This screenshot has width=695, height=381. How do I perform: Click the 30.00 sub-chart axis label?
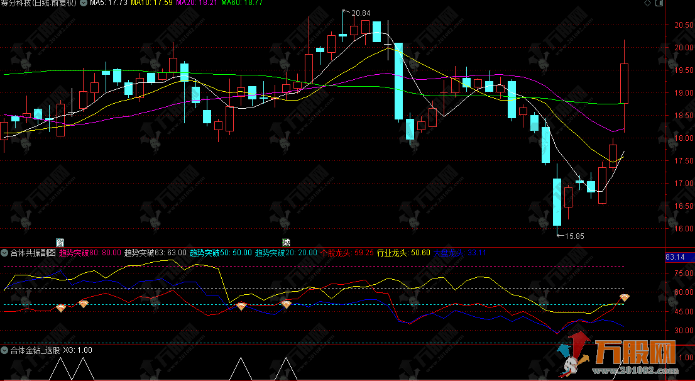pos(684,331)
